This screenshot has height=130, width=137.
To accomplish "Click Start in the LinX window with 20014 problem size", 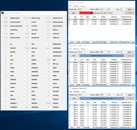I will (74, 99).
